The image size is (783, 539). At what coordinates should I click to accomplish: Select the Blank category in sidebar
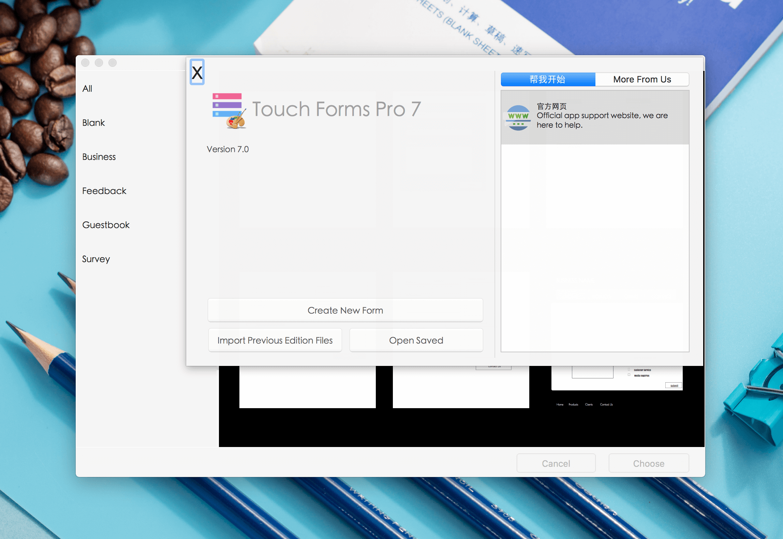coord(93,123)
